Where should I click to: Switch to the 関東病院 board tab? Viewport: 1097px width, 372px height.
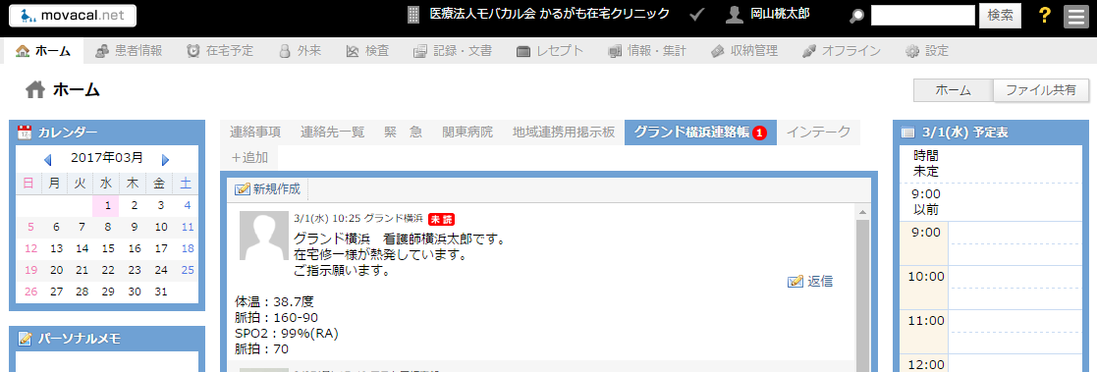(467, 133)
